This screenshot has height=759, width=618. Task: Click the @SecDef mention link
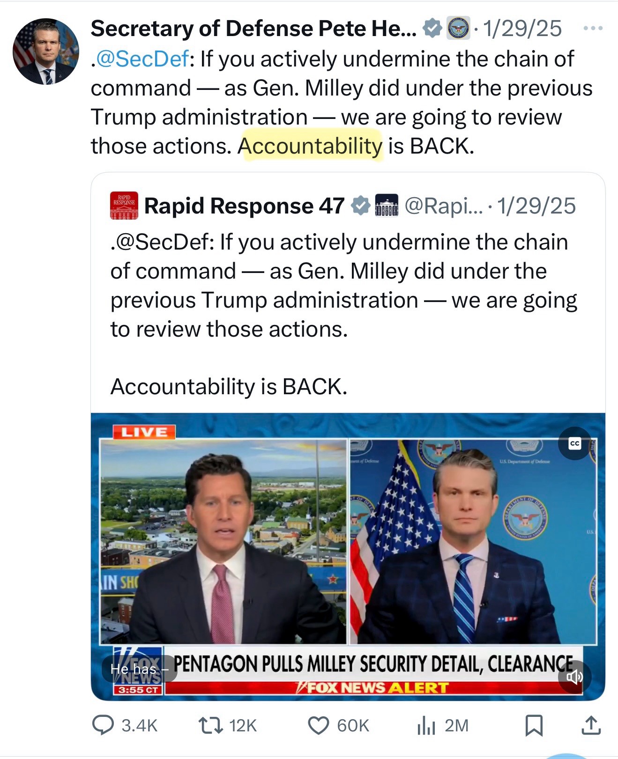point(141,59)
